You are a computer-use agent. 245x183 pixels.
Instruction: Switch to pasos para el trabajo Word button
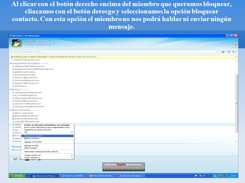tap(131, 176)
